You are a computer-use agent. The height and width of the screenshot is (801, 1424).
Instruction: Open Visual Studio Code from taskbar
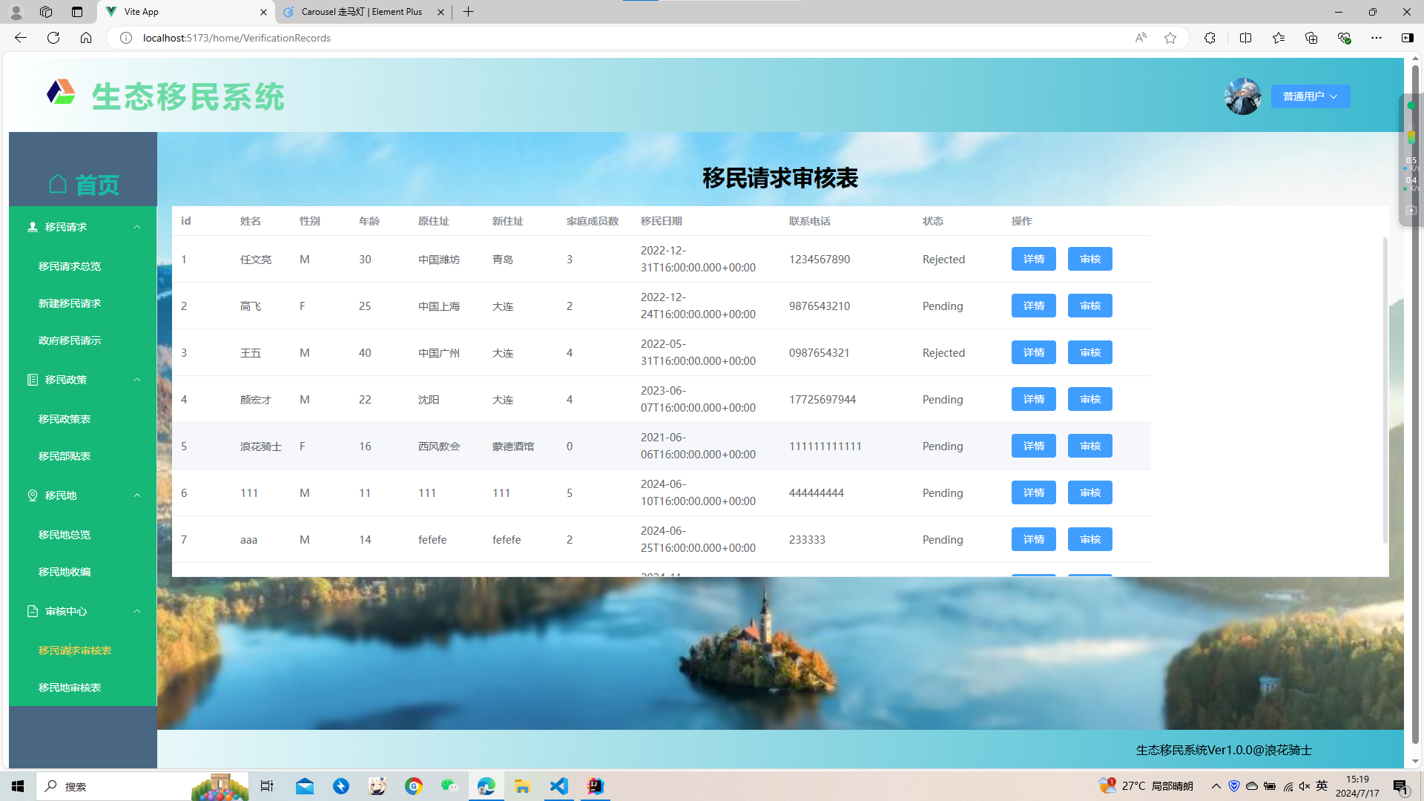pyautogui.click(x=558, y=786)
